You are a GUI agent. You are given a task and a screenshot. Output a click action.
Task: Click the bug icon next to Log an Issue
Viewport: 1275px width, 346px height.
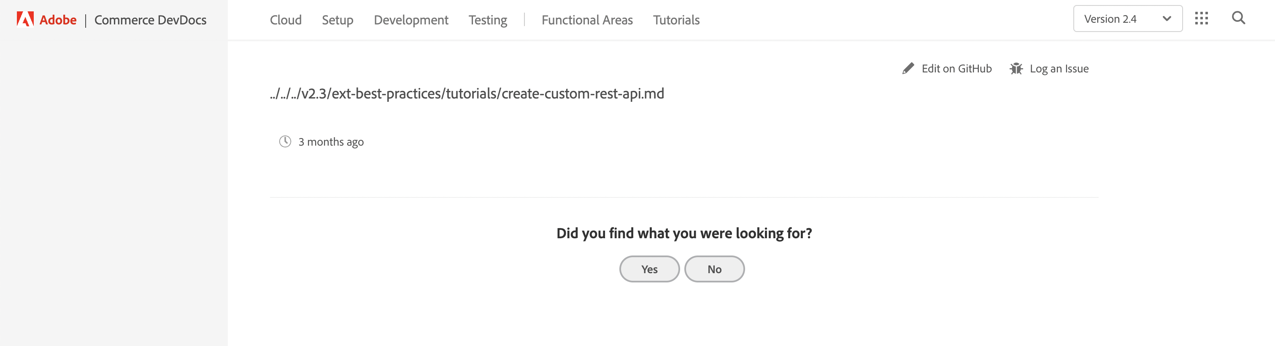pos(1016,69)
